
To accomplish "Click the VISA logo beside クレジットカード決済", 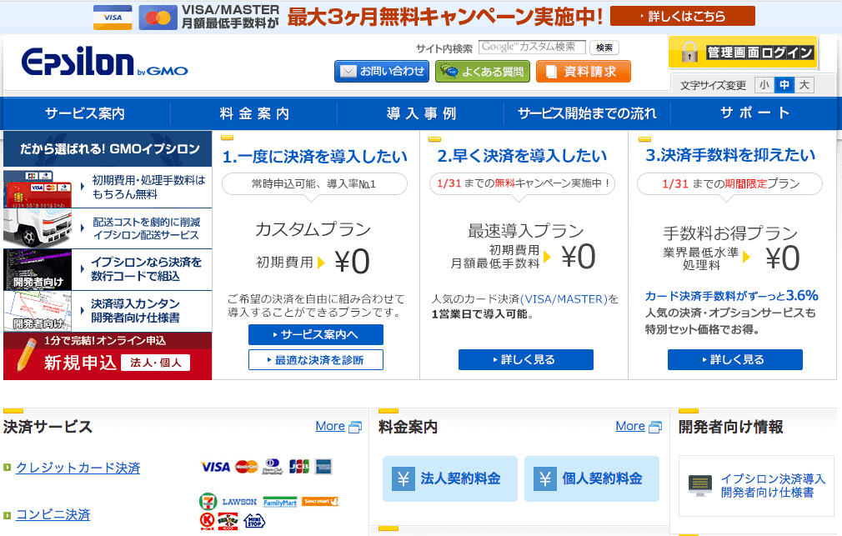I will [215, 468].
